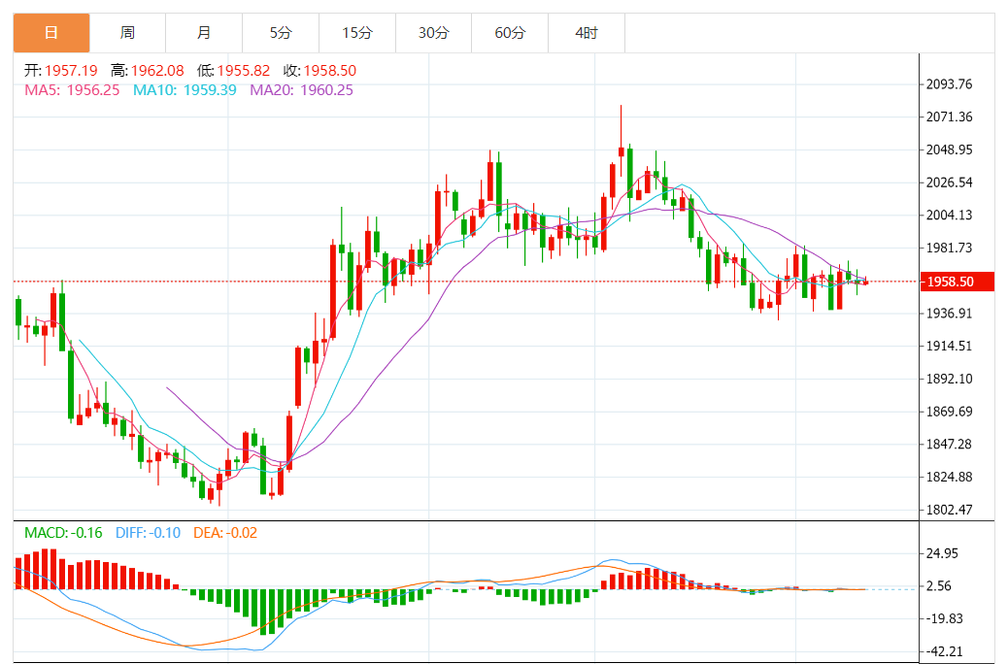
Task: Open the 15分 timeframe tab
Action: coord(356,33)
